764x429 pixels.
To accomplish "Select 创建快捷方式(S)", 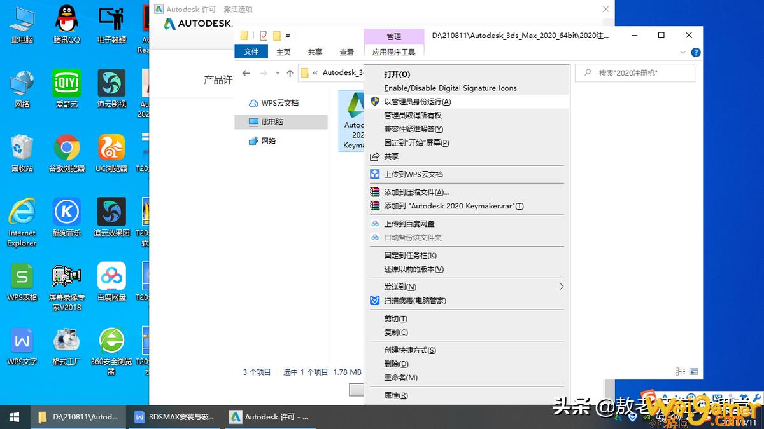I will tap(467, 350).
